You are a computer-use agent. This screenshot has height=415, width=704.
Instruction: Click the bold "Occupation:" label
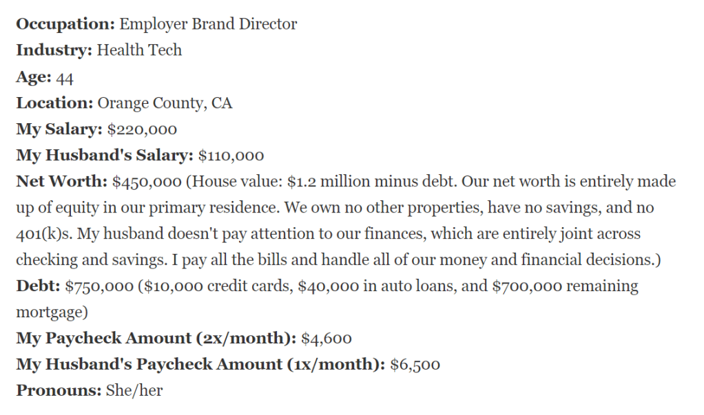(65, 24)
